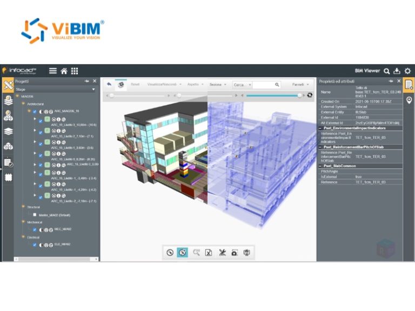Image resolution: width=415 pixels, height=311 pixels.
Task: Click the Cerca search text field
Action: coord(263,85)
